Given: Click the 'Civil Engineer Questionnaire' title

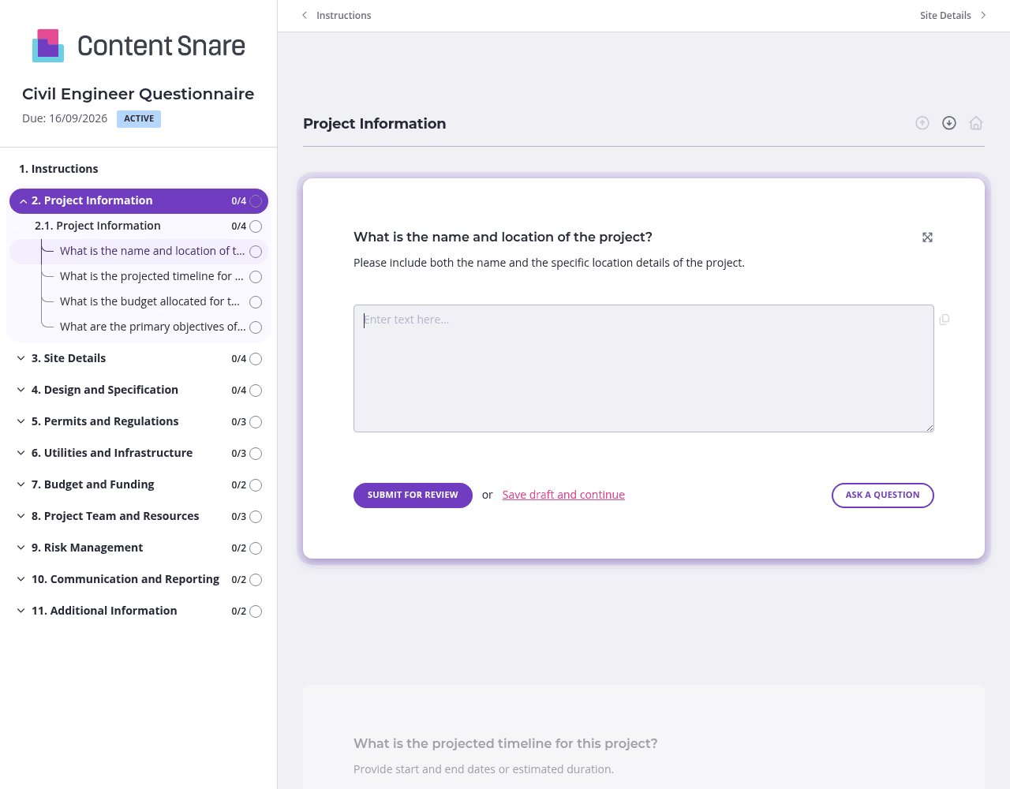Looking at the screenshot, I should click(x=138, y=94).
